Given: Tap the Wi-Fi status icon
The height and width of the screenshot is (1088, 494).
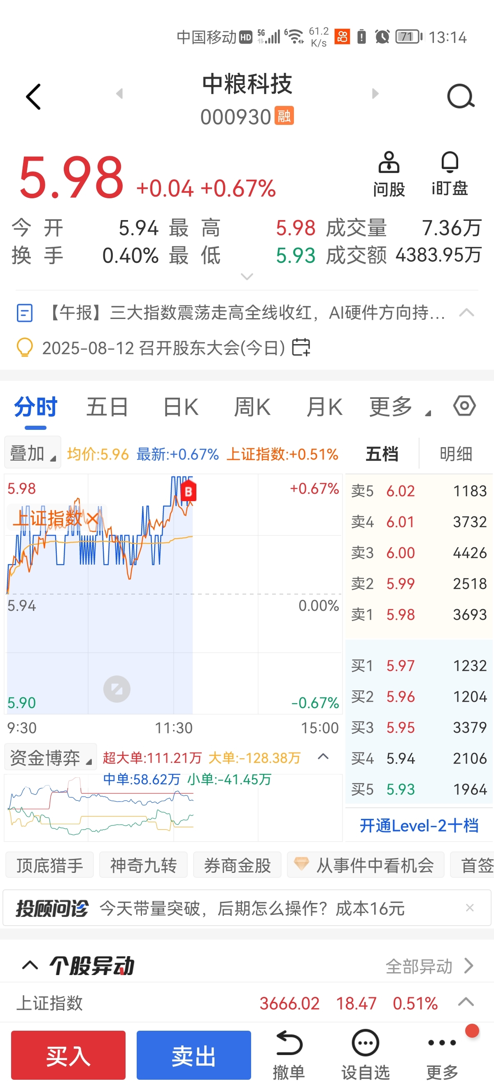Looking at the screenshot, I should 294,37.
